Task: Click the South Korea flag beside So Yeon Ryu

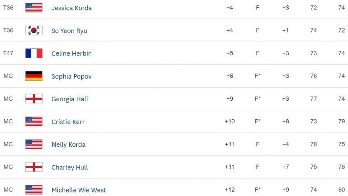Action: [34, 30]
